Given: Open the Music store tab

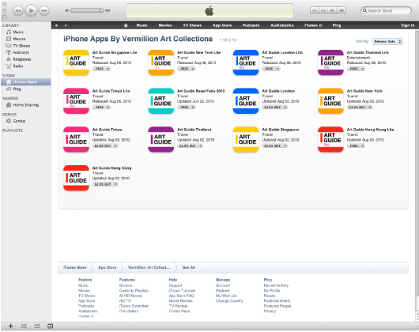Looking at the screenshot, I should point(142,25).
